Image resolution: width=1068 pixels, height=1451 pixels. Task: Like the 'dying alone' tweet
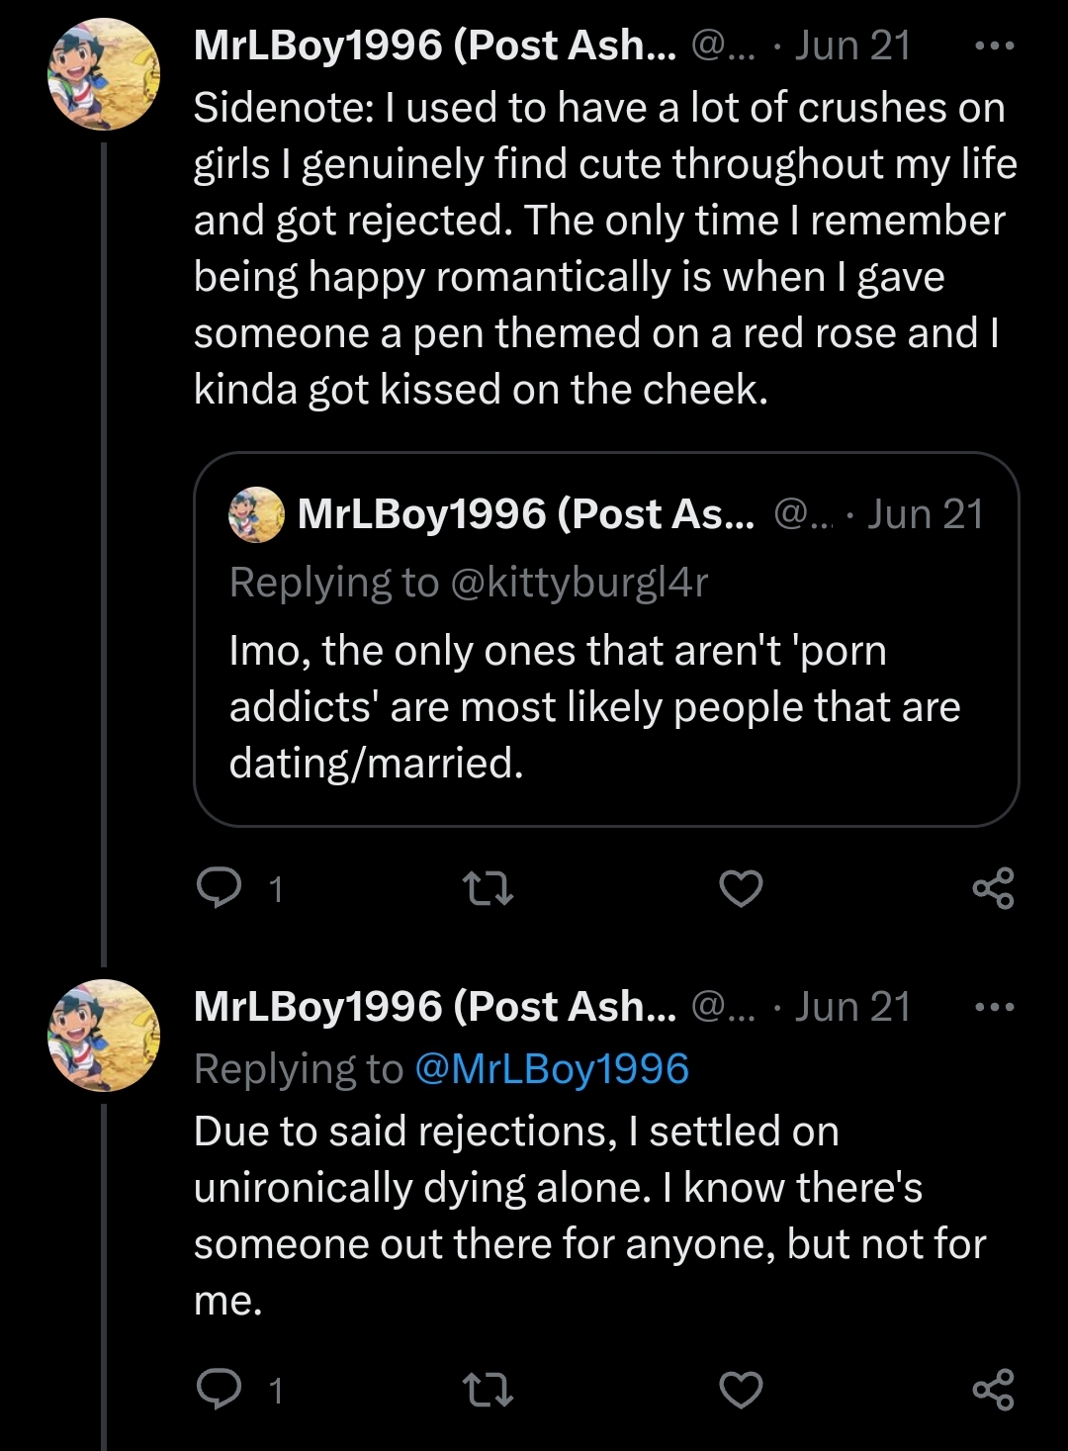(741, 1390)
